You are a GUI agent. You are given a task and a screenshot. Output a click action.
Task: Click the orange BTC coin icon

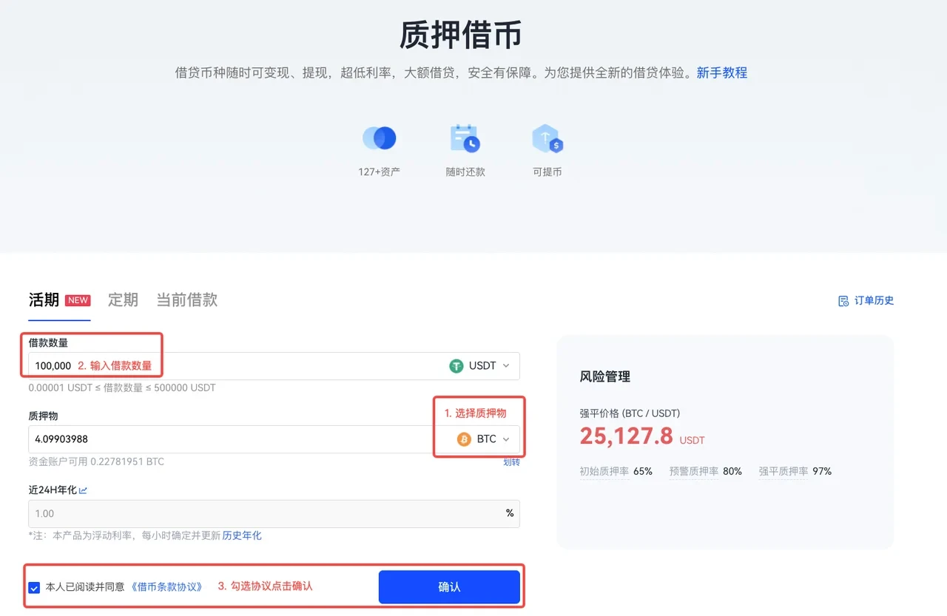tap(464, 439)
